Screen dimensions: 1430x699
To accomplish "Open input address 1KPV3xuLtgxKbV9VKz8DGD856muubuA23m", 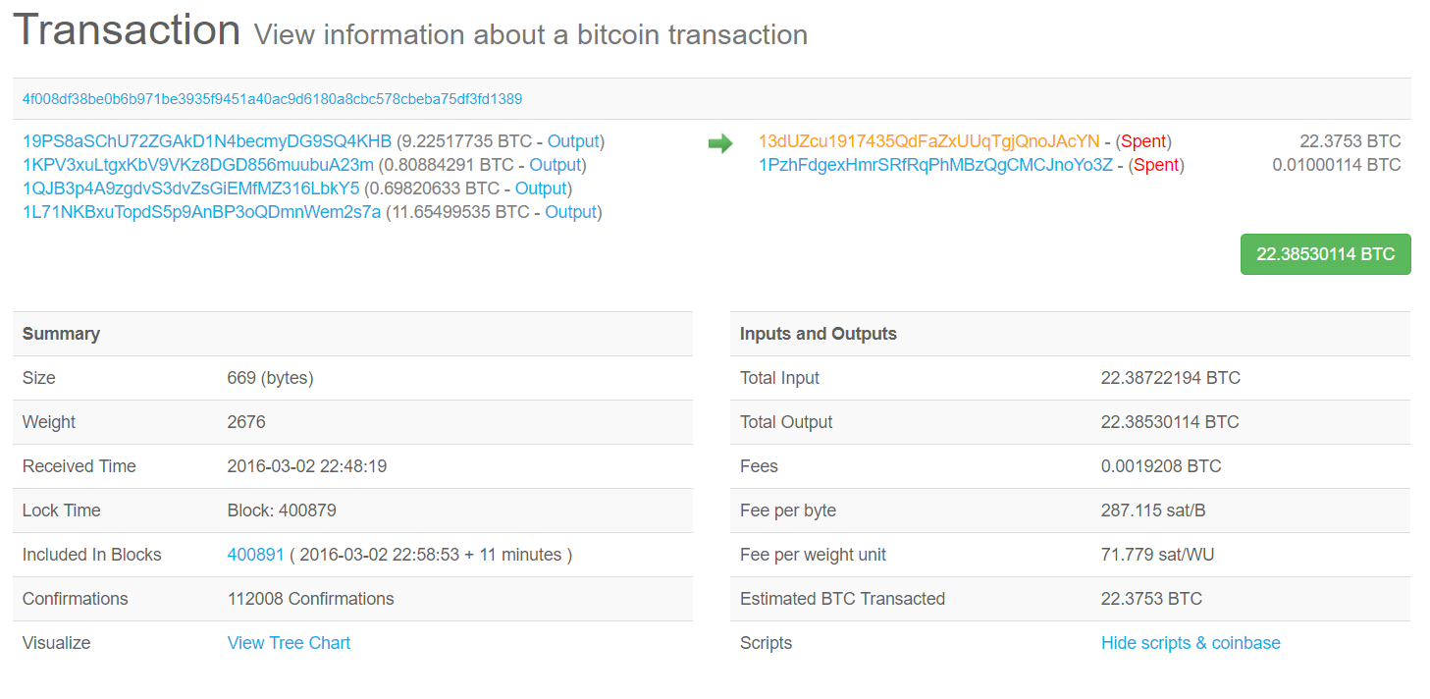I will tap(198, 165).
